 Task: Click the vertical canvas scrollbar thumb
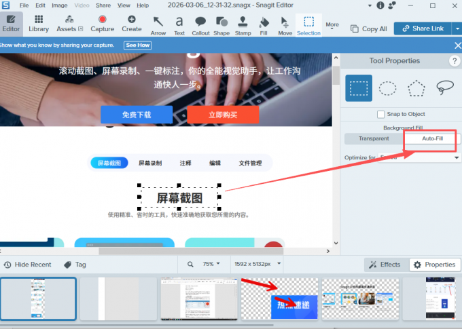point(336,75)
